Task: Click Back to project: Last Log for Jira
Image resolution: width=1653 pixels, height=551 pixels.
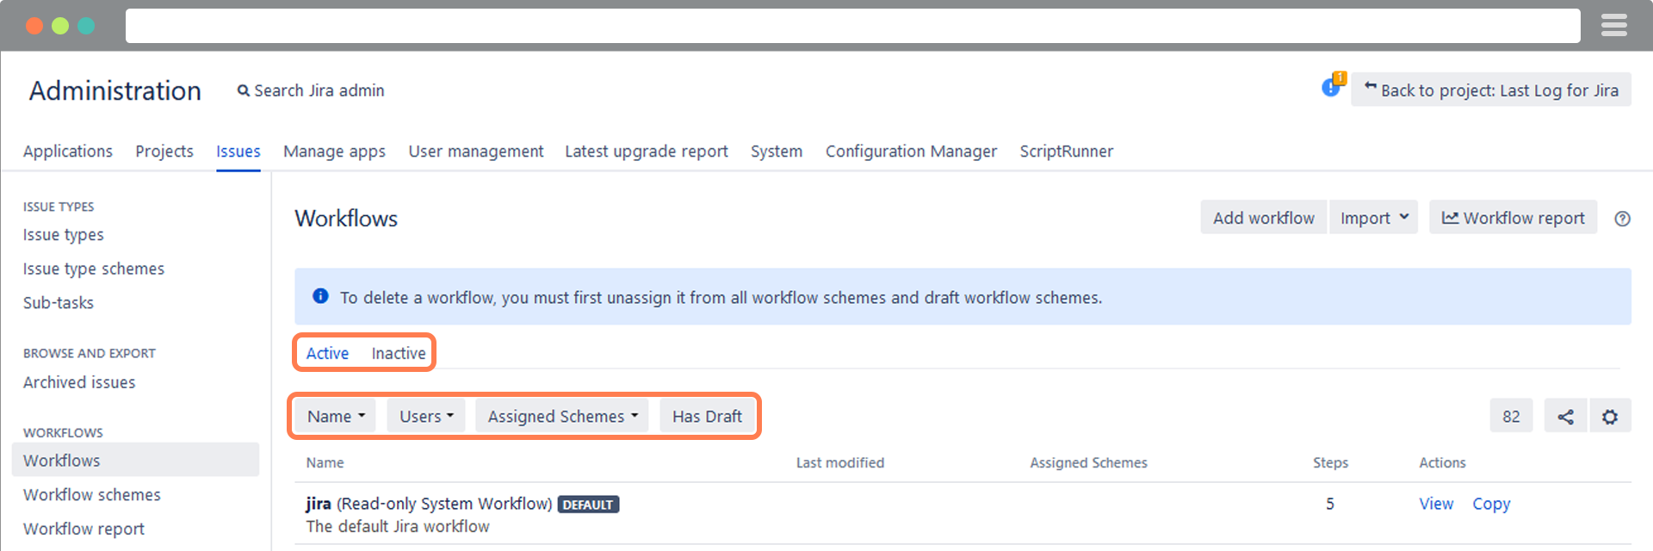Action: click(x=1490, y=90)
